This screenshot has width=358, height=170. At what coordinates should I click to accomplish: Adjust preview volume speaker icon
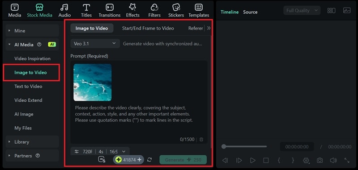pyautogui.click(x=333, y=161)
